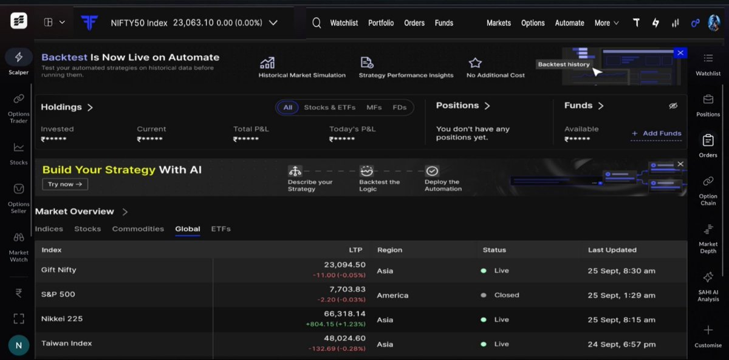Open Watchlist in the right sidebar
This screenshot has width=729, height=360.
coord(708,64)
